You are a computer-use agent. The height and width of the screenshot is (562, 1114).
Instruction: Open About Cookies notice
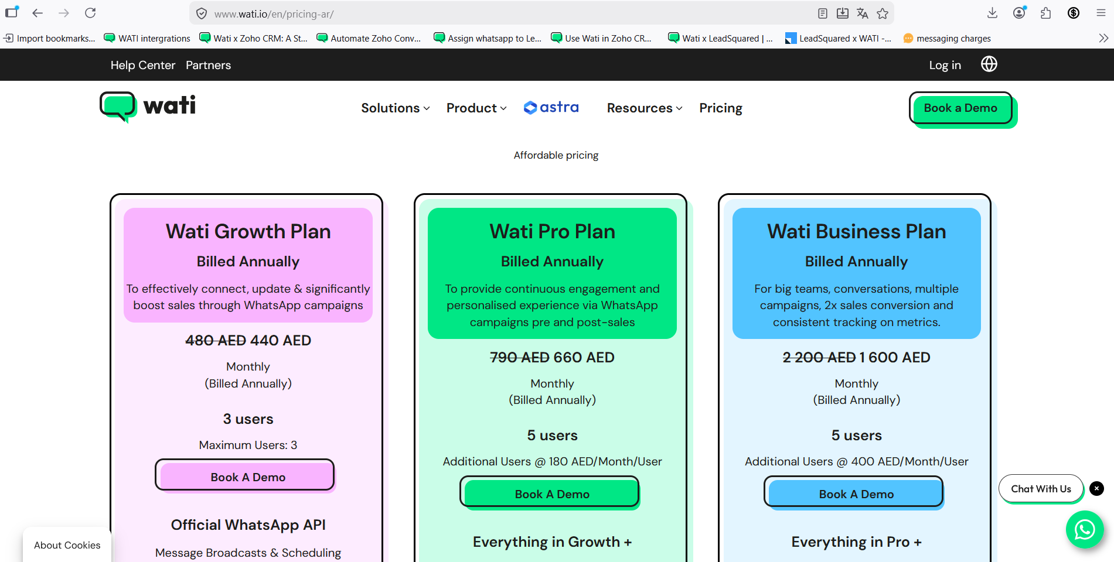[x=67, y=545]
